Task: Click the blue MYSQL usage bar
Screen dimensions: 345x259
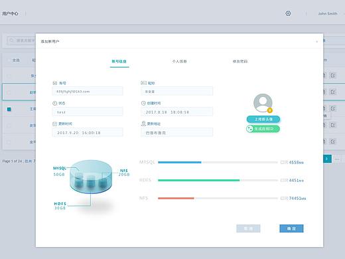Action: pyautogui.click(x=180, y=162)
